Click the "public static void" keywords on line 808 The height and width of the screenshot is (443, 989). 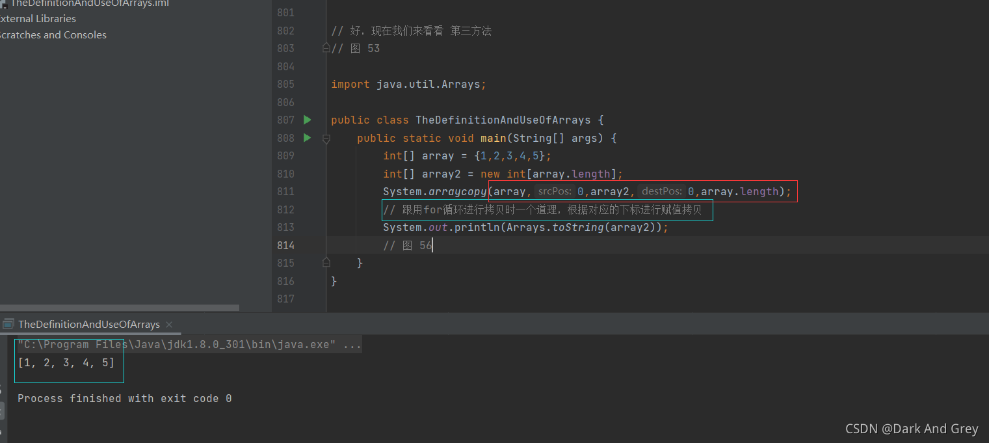415,138
